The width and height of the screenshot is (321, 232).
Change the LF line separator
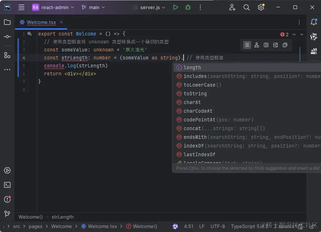(202, 226)
